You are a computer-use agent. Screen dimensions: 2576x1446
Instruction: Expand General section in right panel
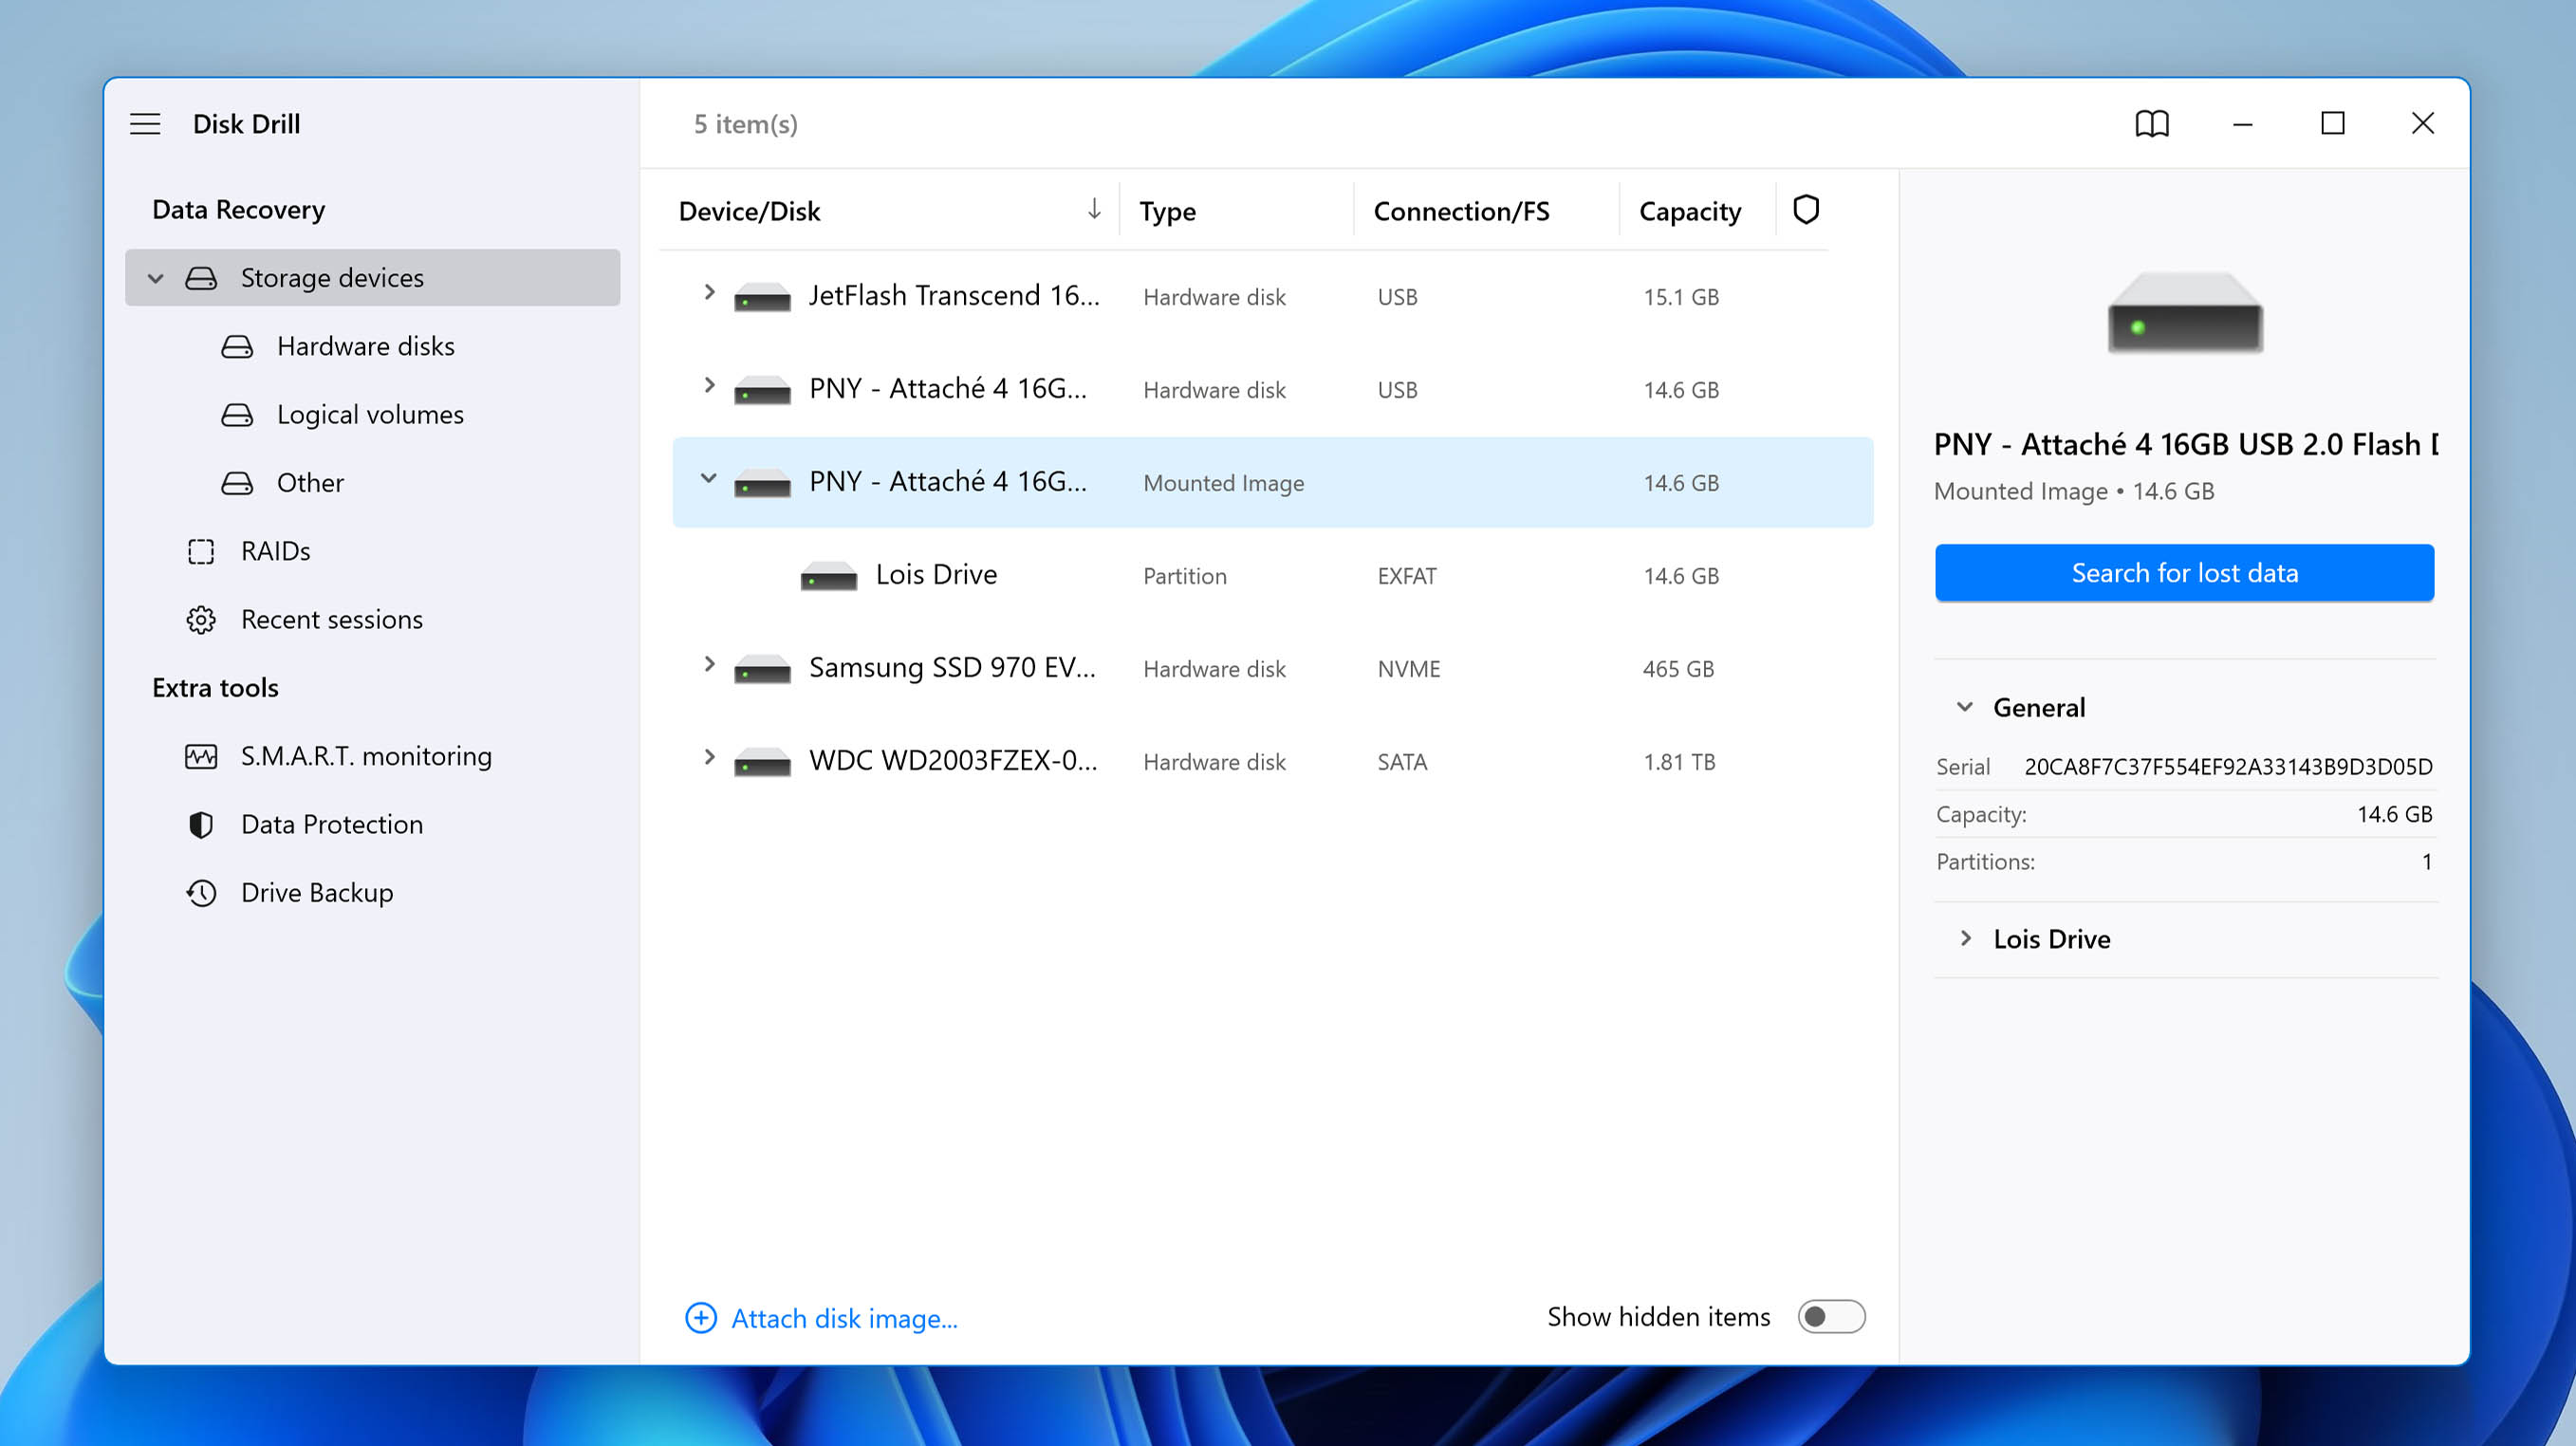tap(1968, 706)
